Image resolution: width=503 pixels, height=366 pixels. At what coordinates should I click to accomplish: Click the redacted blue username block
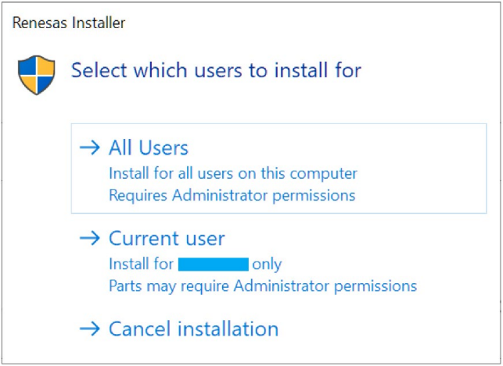[213, 264]
